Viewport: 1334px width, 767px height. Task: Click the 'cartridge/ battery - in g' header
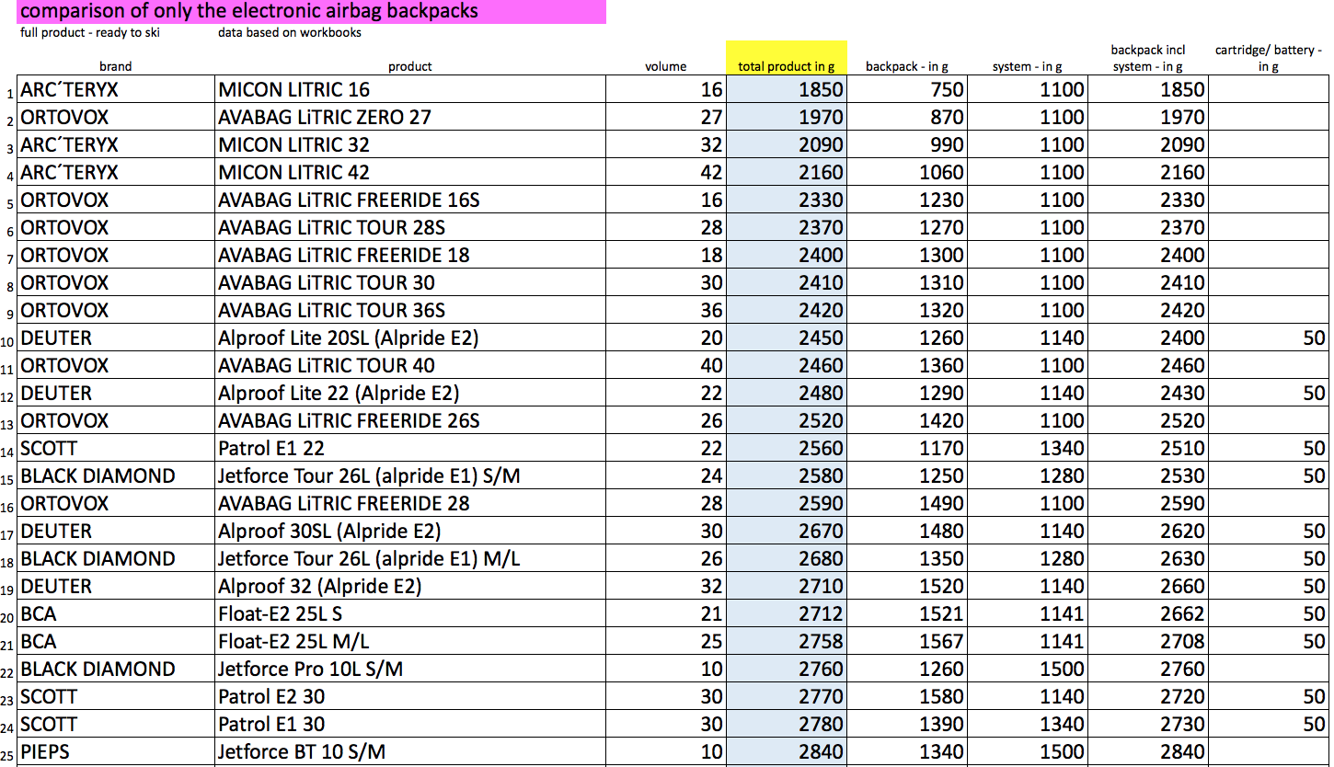pos(1268,58)
